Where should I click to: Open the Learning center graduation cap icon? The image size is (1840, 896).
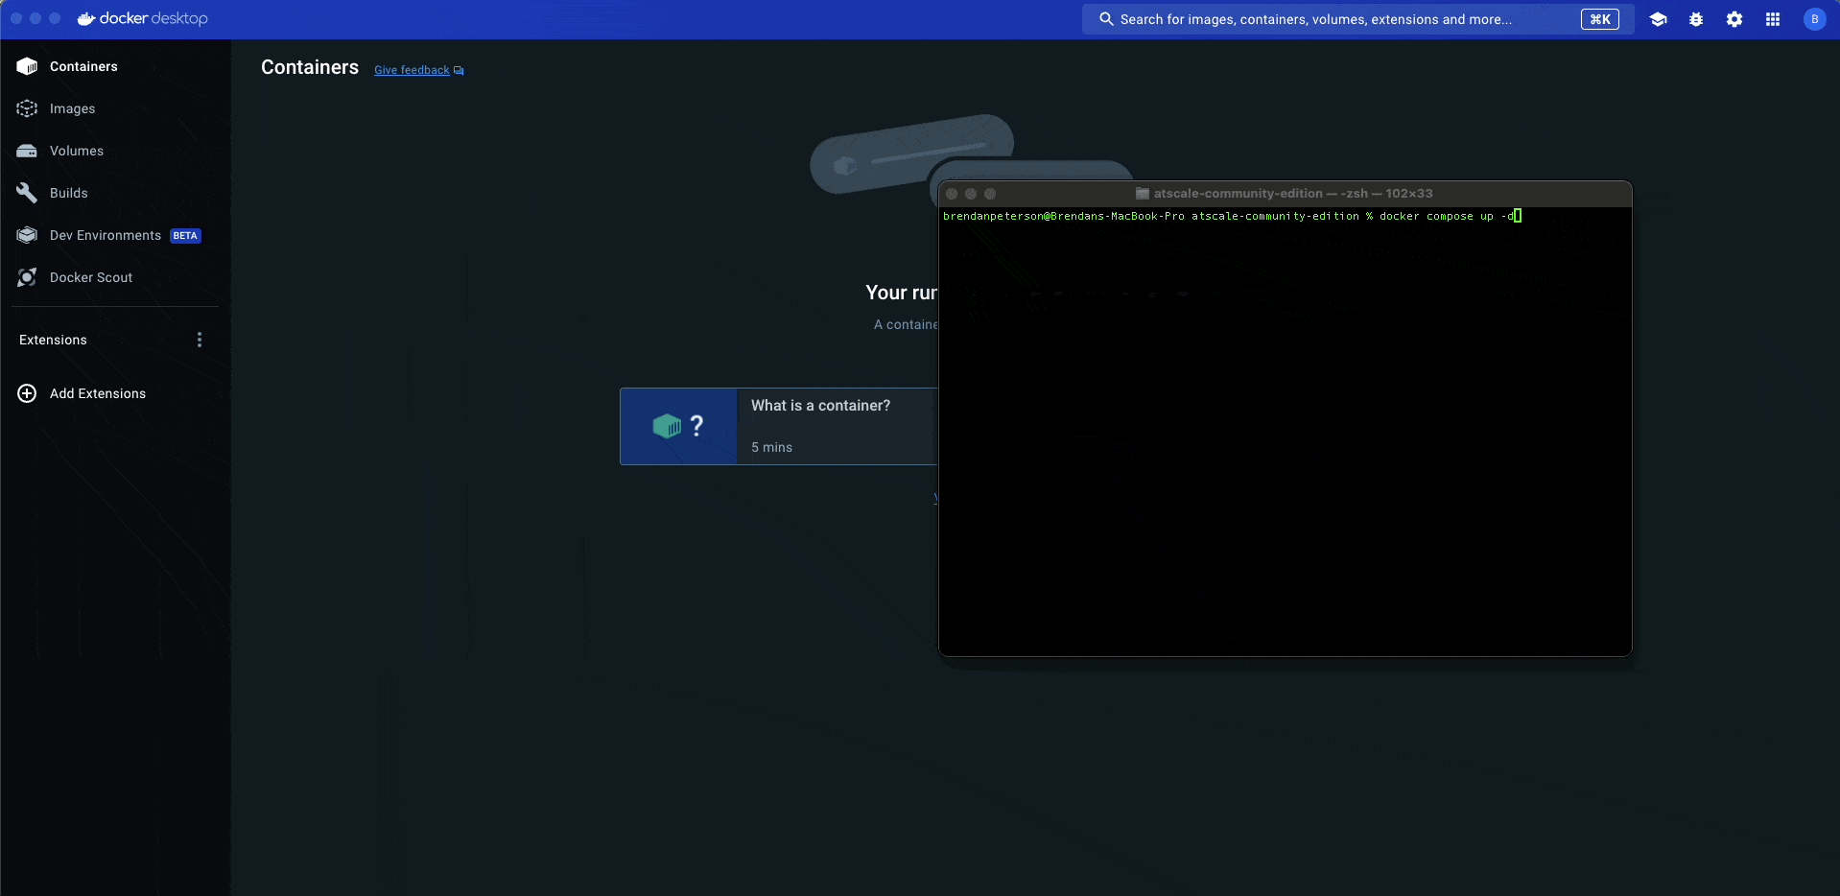point(1658,19)
